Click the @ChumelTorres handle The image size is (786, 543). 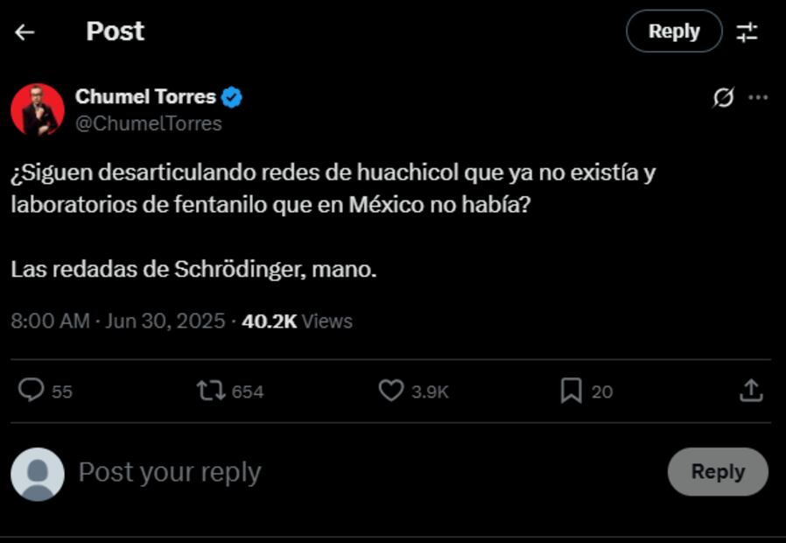148,123
